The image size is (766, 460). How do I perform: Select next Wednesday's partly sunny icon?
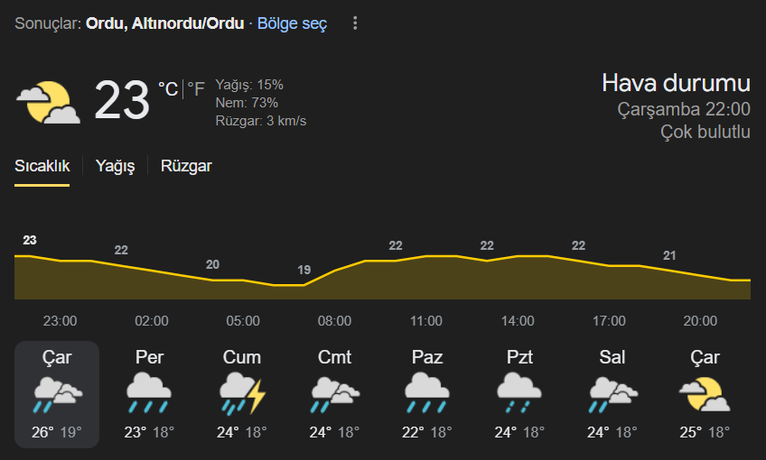pyautogui.click(x=705, y=394)
